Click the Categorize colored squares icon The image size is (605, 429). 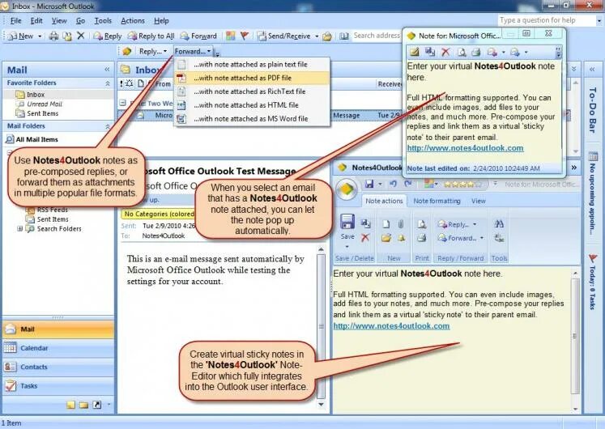(x=231, y=36)
